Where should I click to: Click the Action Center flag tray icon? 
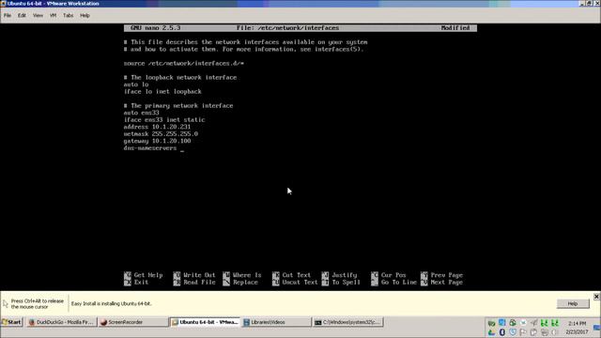click(523, 332)
